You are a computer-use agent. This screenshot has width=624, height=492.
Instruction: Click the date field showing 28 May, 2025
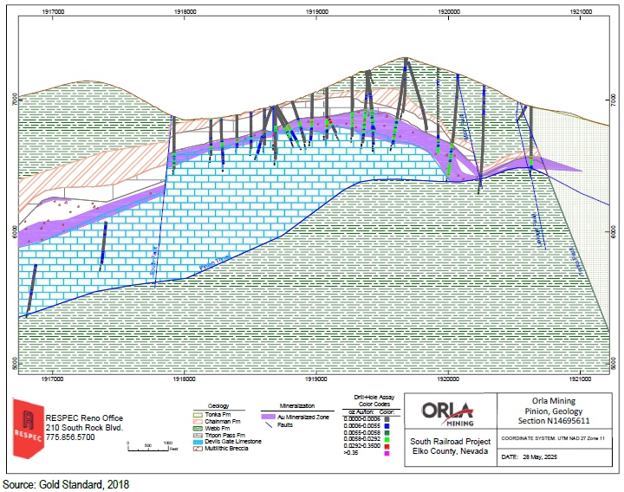(x=533, y=456)
